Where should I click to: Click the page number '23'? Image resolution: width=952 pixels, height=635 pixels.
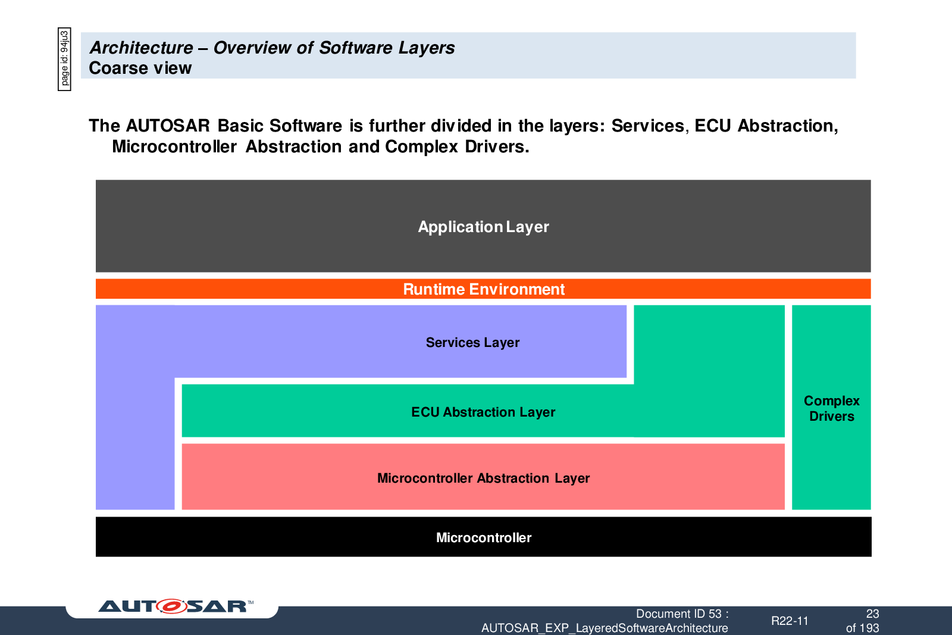pos(872,614)
